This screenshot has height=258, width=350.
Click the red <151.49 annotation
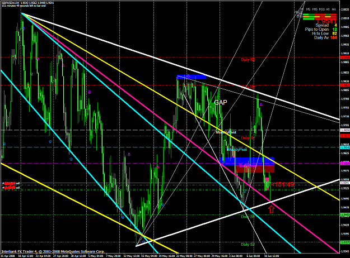coord(283,184)
